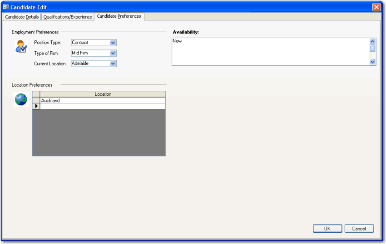
Task: Select the Auckland location cell
Action: pos(103,101)
